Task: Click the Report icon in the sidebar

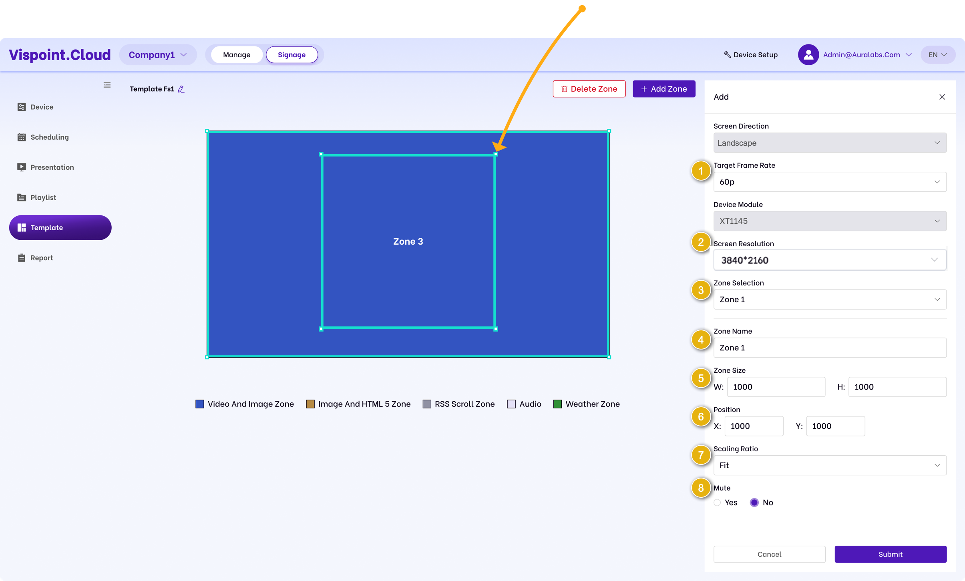Action: (22, 257)
